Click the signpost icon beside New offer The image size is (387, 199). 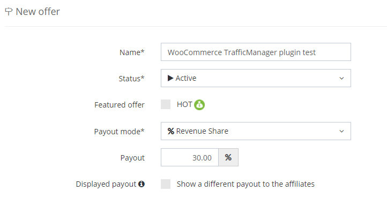[x=9, y=12]
